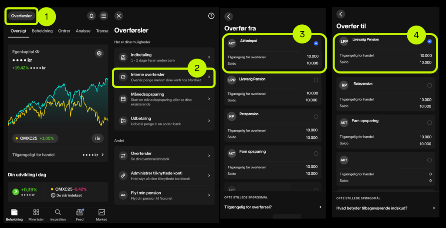
Task: Switch to the Analyse tab
Action: coord(83,31)
